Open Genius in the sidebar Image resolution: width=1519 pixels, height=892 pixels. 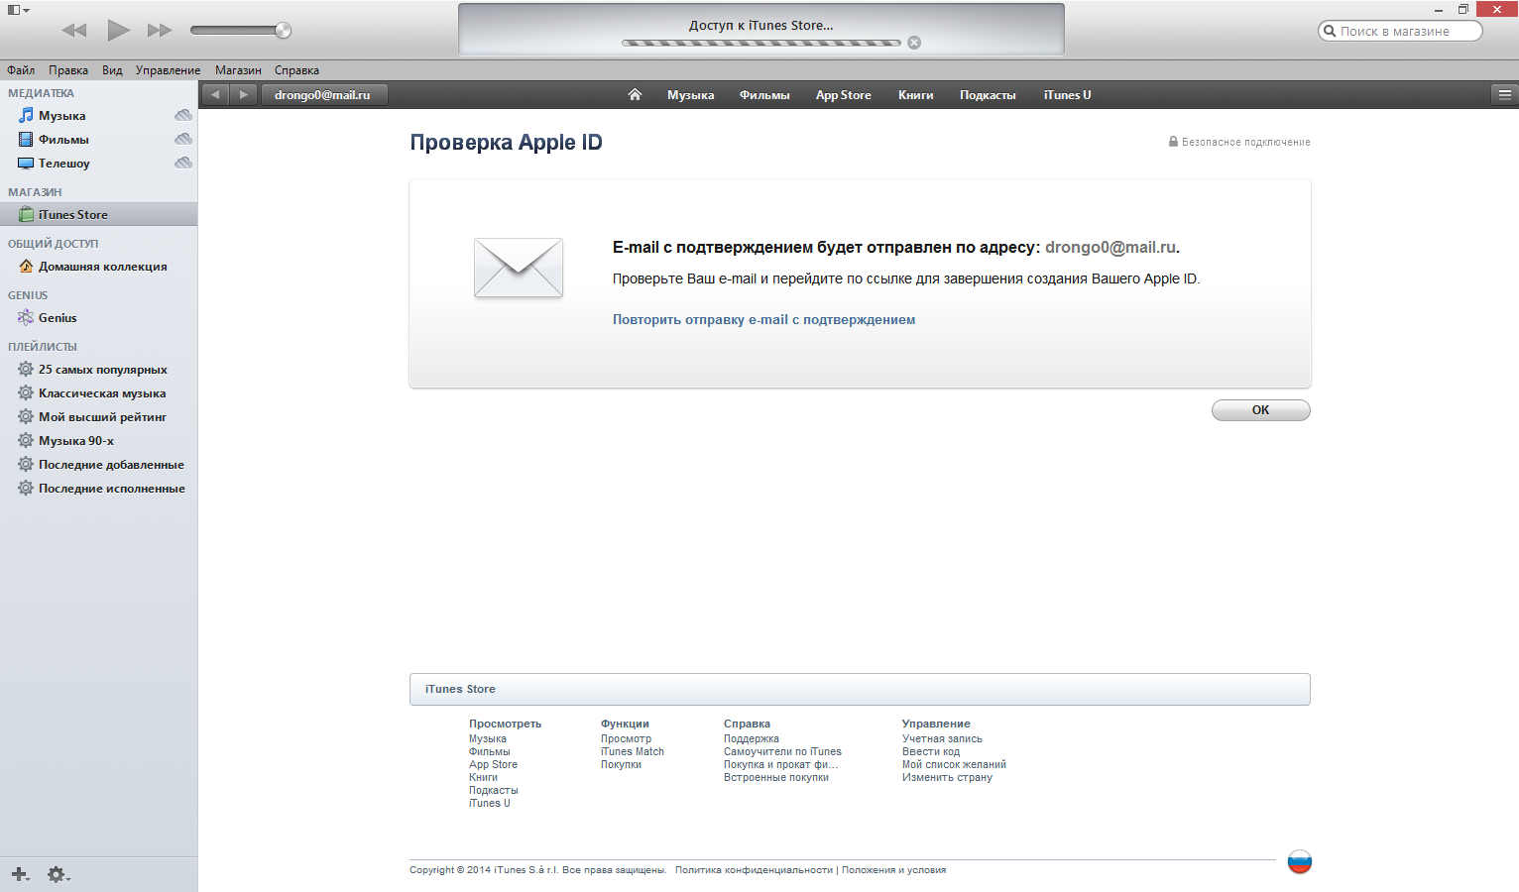pyautogui.click(x=58, y=318)
